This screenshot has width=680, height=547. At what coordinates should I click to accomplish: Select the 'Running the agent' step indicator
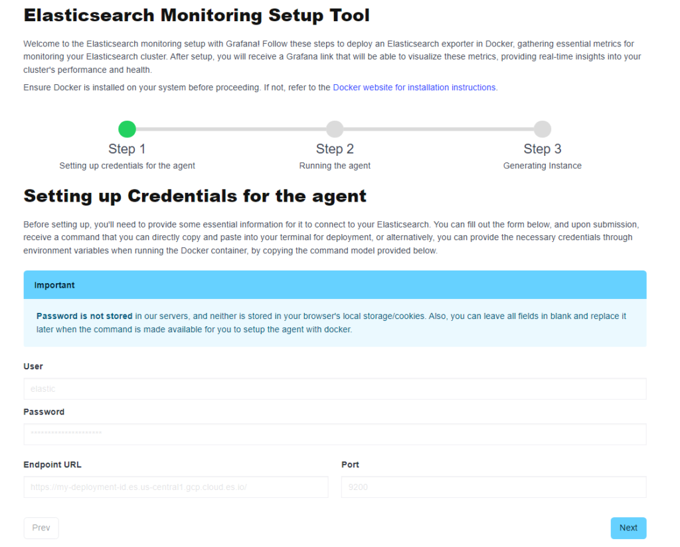335,165
